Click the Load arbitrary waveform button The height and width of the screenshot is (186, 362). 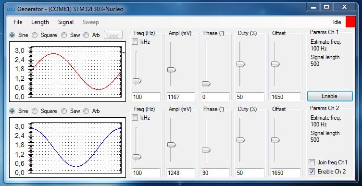(x=113, y=35)
